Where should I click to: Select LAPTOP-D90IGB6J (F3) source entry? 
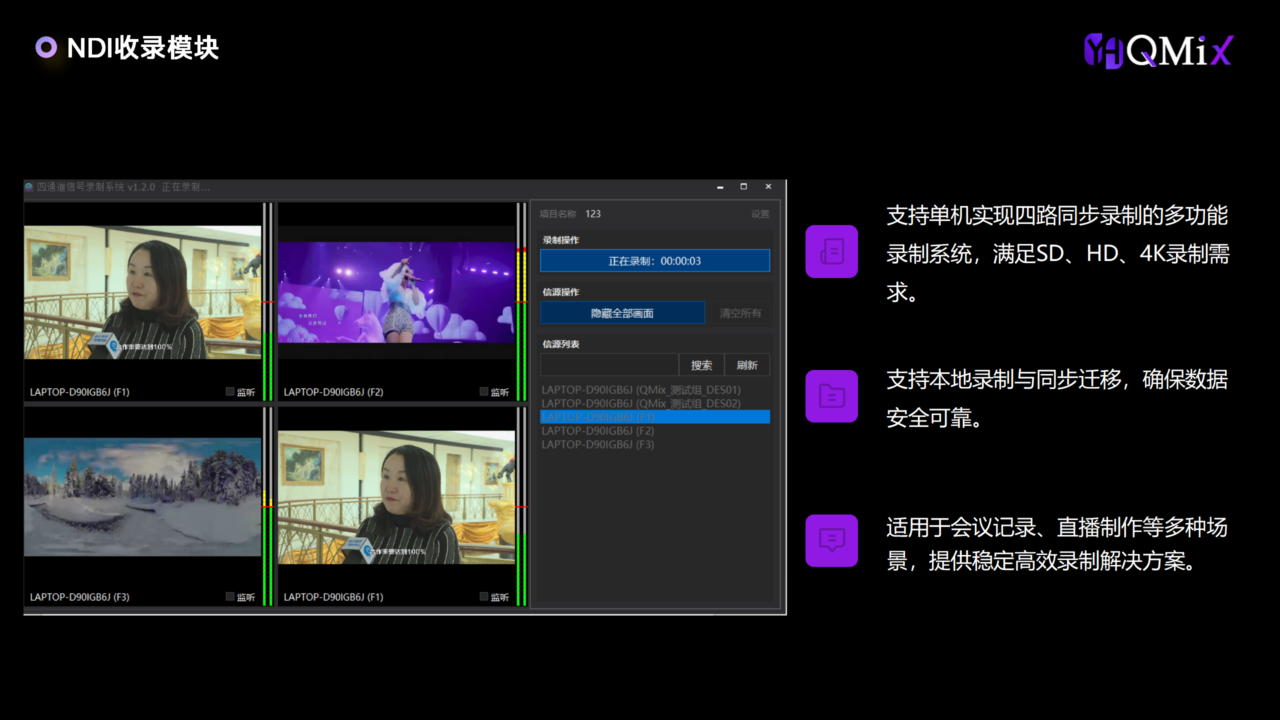[597, 444]
